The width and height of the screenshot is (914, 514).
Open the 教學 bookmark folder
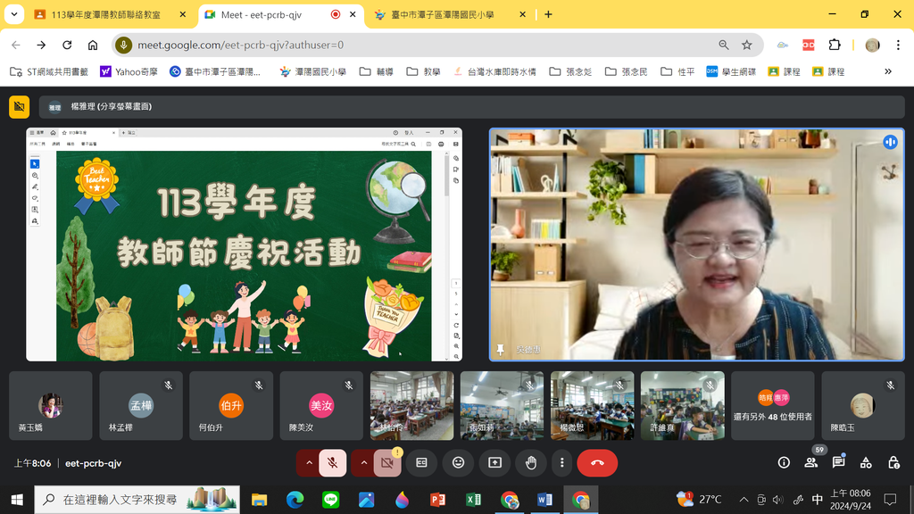pyautogui.click(x=424, y=71)
